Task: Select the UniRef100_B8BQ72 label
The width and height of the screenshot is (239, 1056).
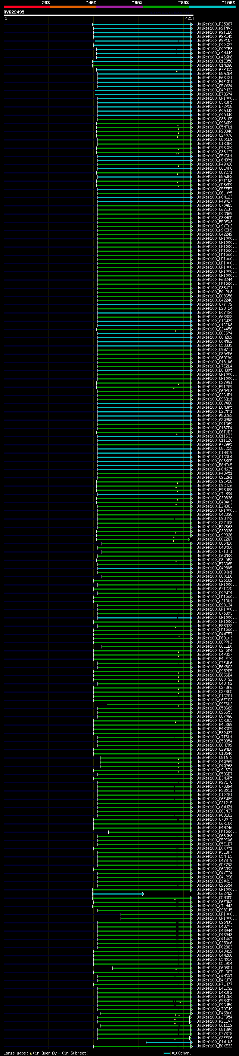Action: point(214,626)
